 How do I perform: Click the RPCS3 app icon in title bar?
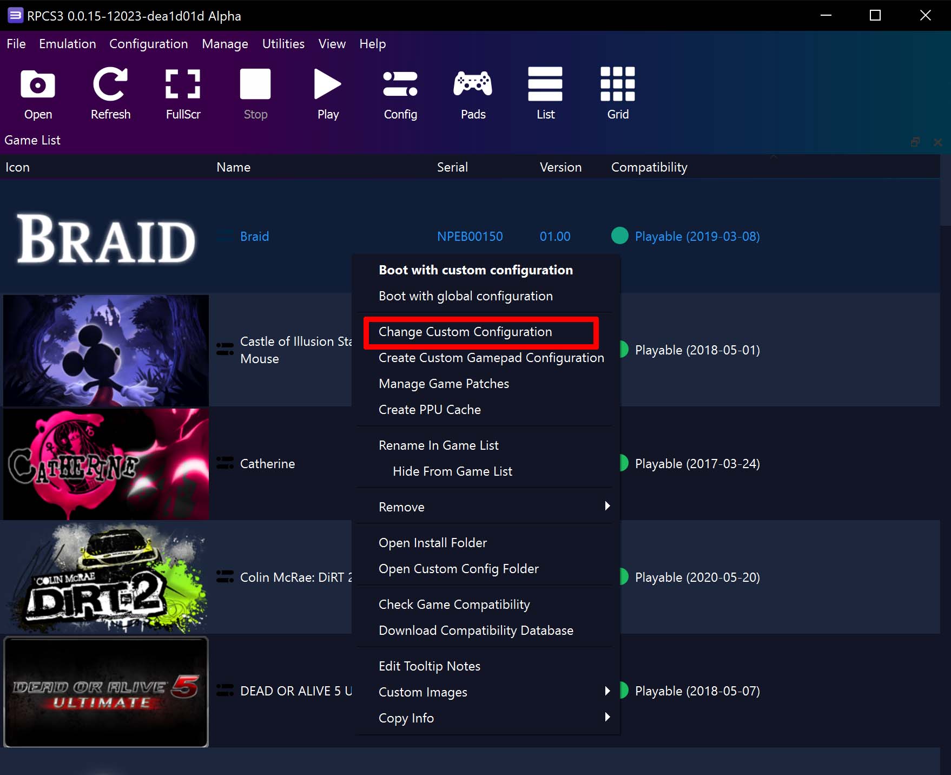[15, 16]
